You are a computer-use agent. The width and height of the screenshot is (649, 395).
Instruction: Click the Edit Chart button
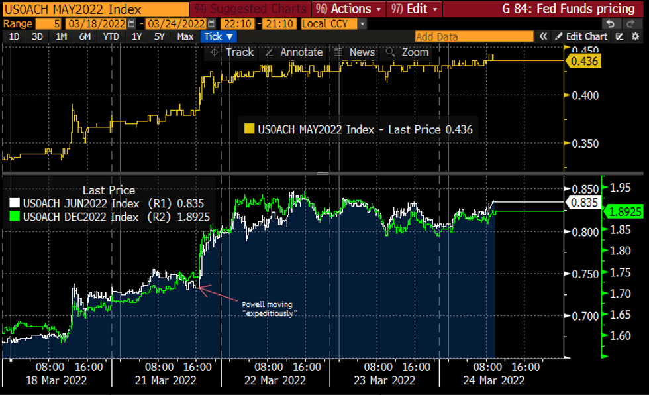pos(581,36)
